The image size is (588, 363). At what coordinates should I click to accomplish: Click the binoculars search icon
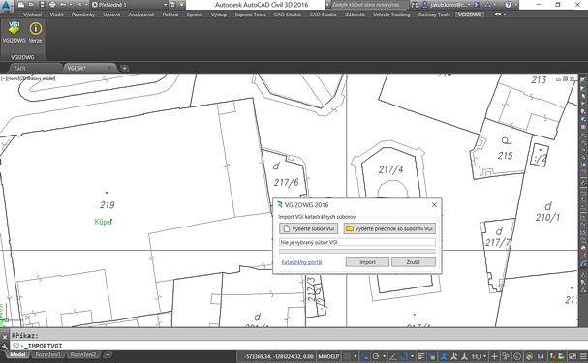(x=414, y=5)
